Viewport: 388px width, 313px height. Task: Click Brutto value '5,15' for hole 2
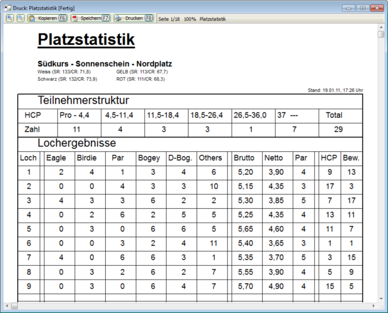coord(245,186)
